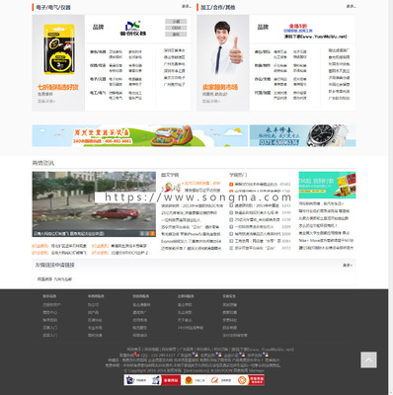This screenshot has height=395, width=393.
Task: Click the 电子/电气/仪器 section heading
Action: point(53,7)
